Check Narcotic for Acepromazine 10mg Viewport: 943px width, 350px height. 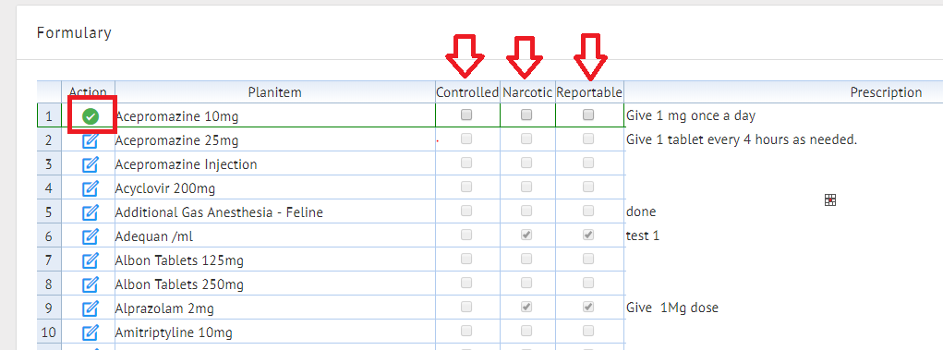point(526,115)
